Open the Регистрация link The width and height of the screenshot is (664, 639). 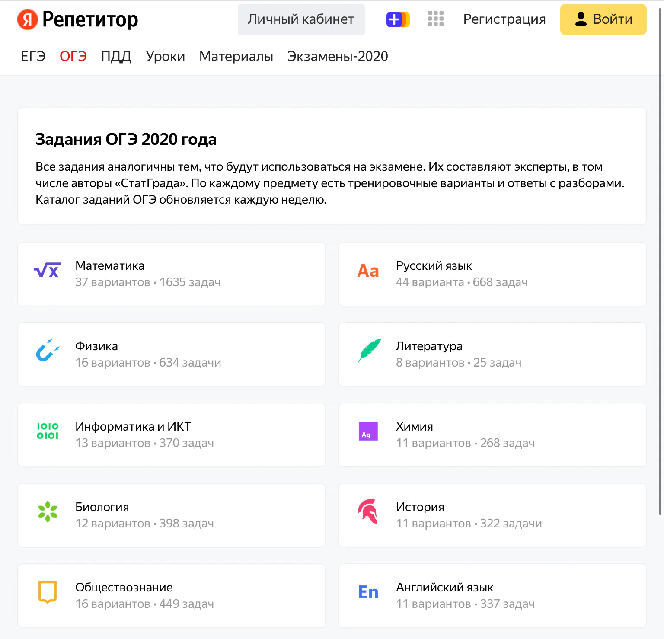(x=504, y=19)
